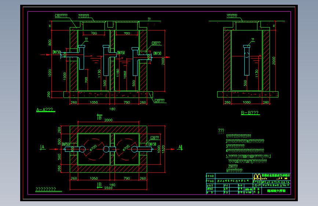Click the "1000" dimension right of plan view

click(159, 149)
